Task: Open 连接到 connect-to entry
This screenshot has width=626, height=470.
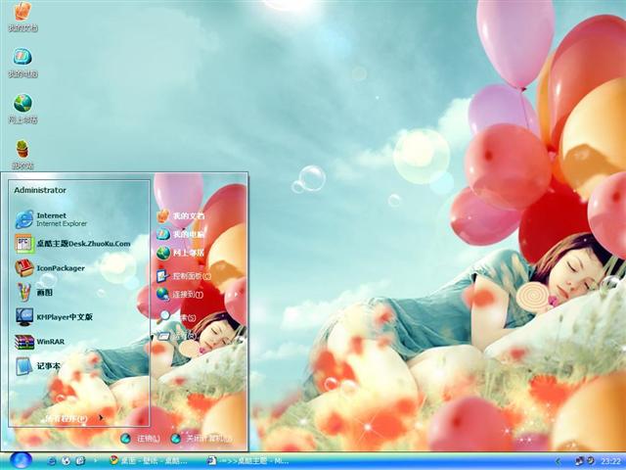Action: pos(180,295)
